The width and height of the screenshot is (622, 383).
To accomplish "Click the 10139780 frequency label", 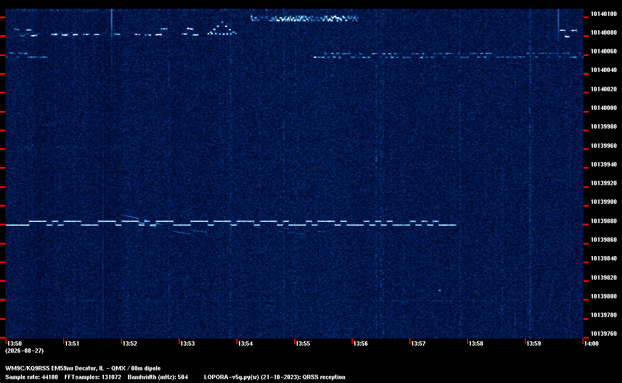I will pos(604,315).
